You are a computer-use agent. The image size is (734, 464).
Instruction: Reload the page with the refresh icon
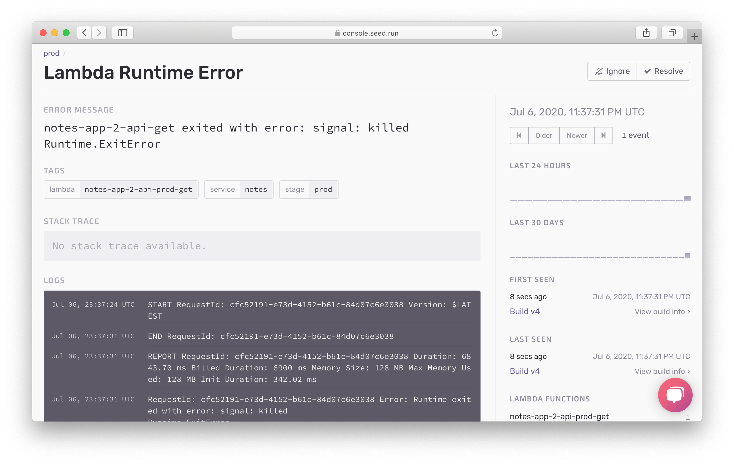[495, 33]
